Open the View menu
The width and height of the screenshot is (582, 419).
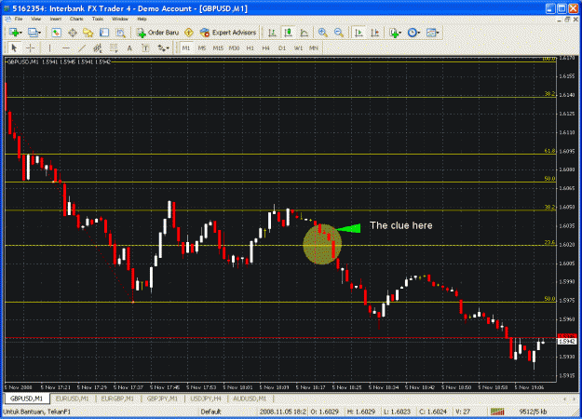click(x=36, y=19)
